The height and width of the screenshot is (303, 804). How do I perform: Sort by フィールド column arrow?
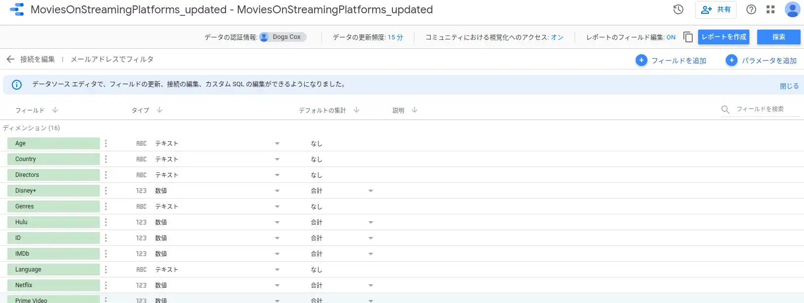coord(55,110)
